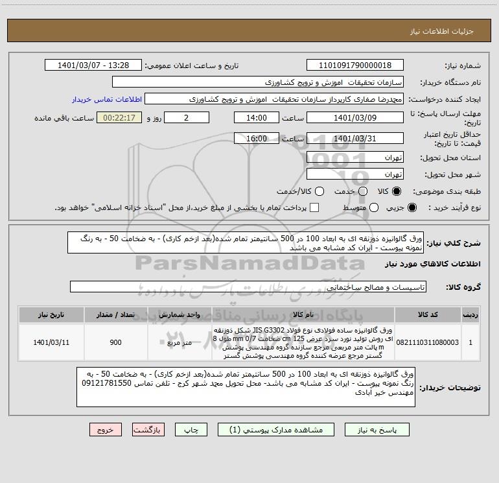Click the نوع فرآیند خرید label
Viewport: 499px width, 483px height.
pyautogui.click(x=454, y=207)
